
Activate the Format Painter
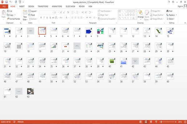pyautogui.click(x=13, y=19)
